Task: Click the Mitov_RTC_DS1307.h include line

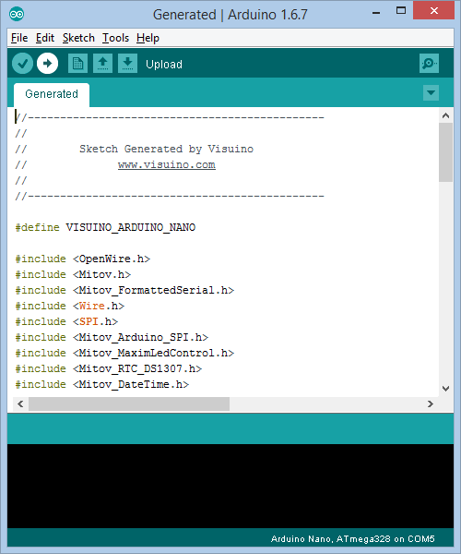Action: tap(109, 368)
